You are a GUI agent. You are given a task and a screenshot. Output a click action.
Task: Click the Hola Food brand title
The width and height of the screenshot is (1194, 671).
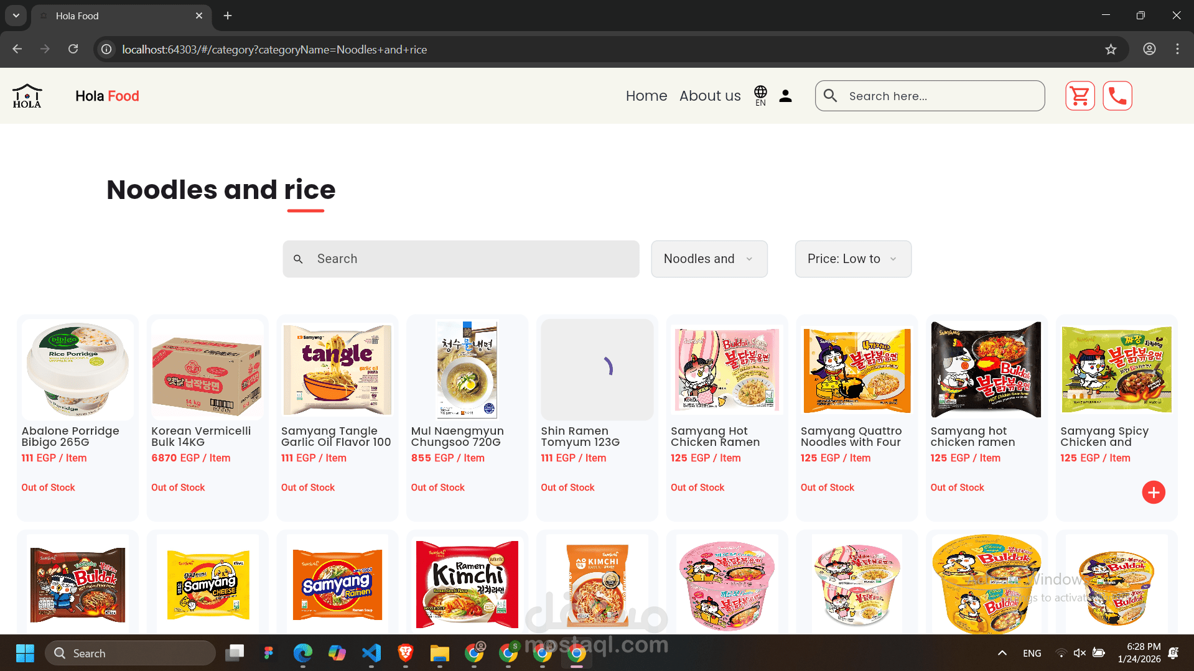pos(107,96)
